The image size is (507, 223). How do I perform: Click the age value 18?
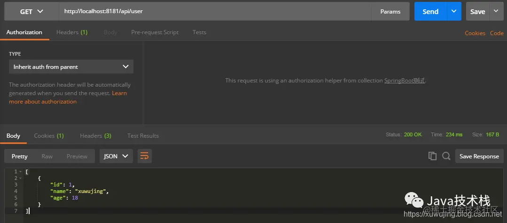pyautogui.click(x=75, y=198)
